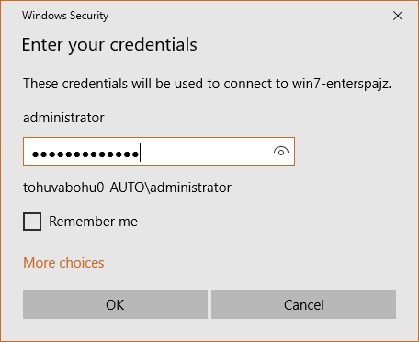The width and height of the screenshot is (419, 342).
Task: Close the Windows Security dialog with X
Action: coord(398,16)
